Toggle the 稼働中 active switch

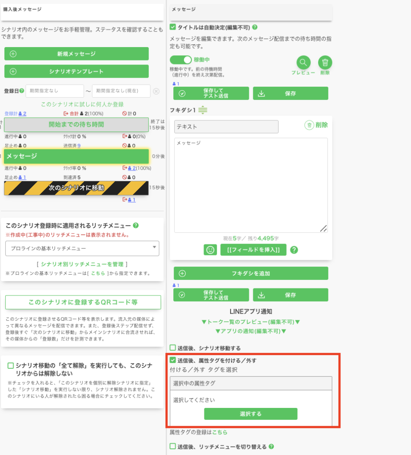coord(181,60)
